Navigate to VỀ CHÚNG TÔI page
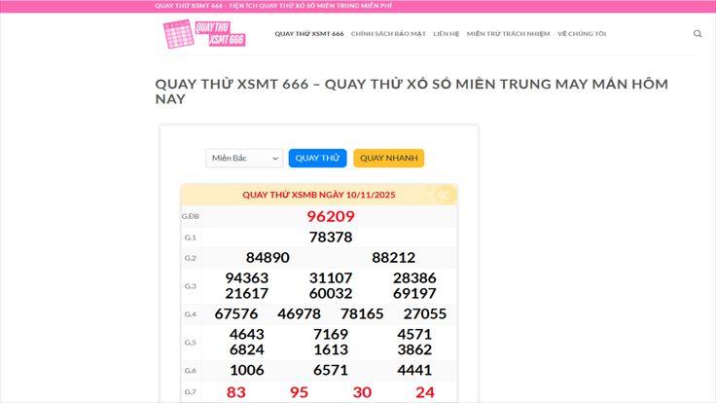Image resolution: width=716 pixels, height=403 pixels. coord(582,34)
